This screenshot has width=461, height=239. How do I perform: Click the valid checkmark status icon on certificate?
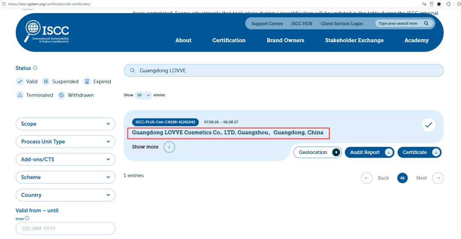pyautogui.click(x=429, y=125)
